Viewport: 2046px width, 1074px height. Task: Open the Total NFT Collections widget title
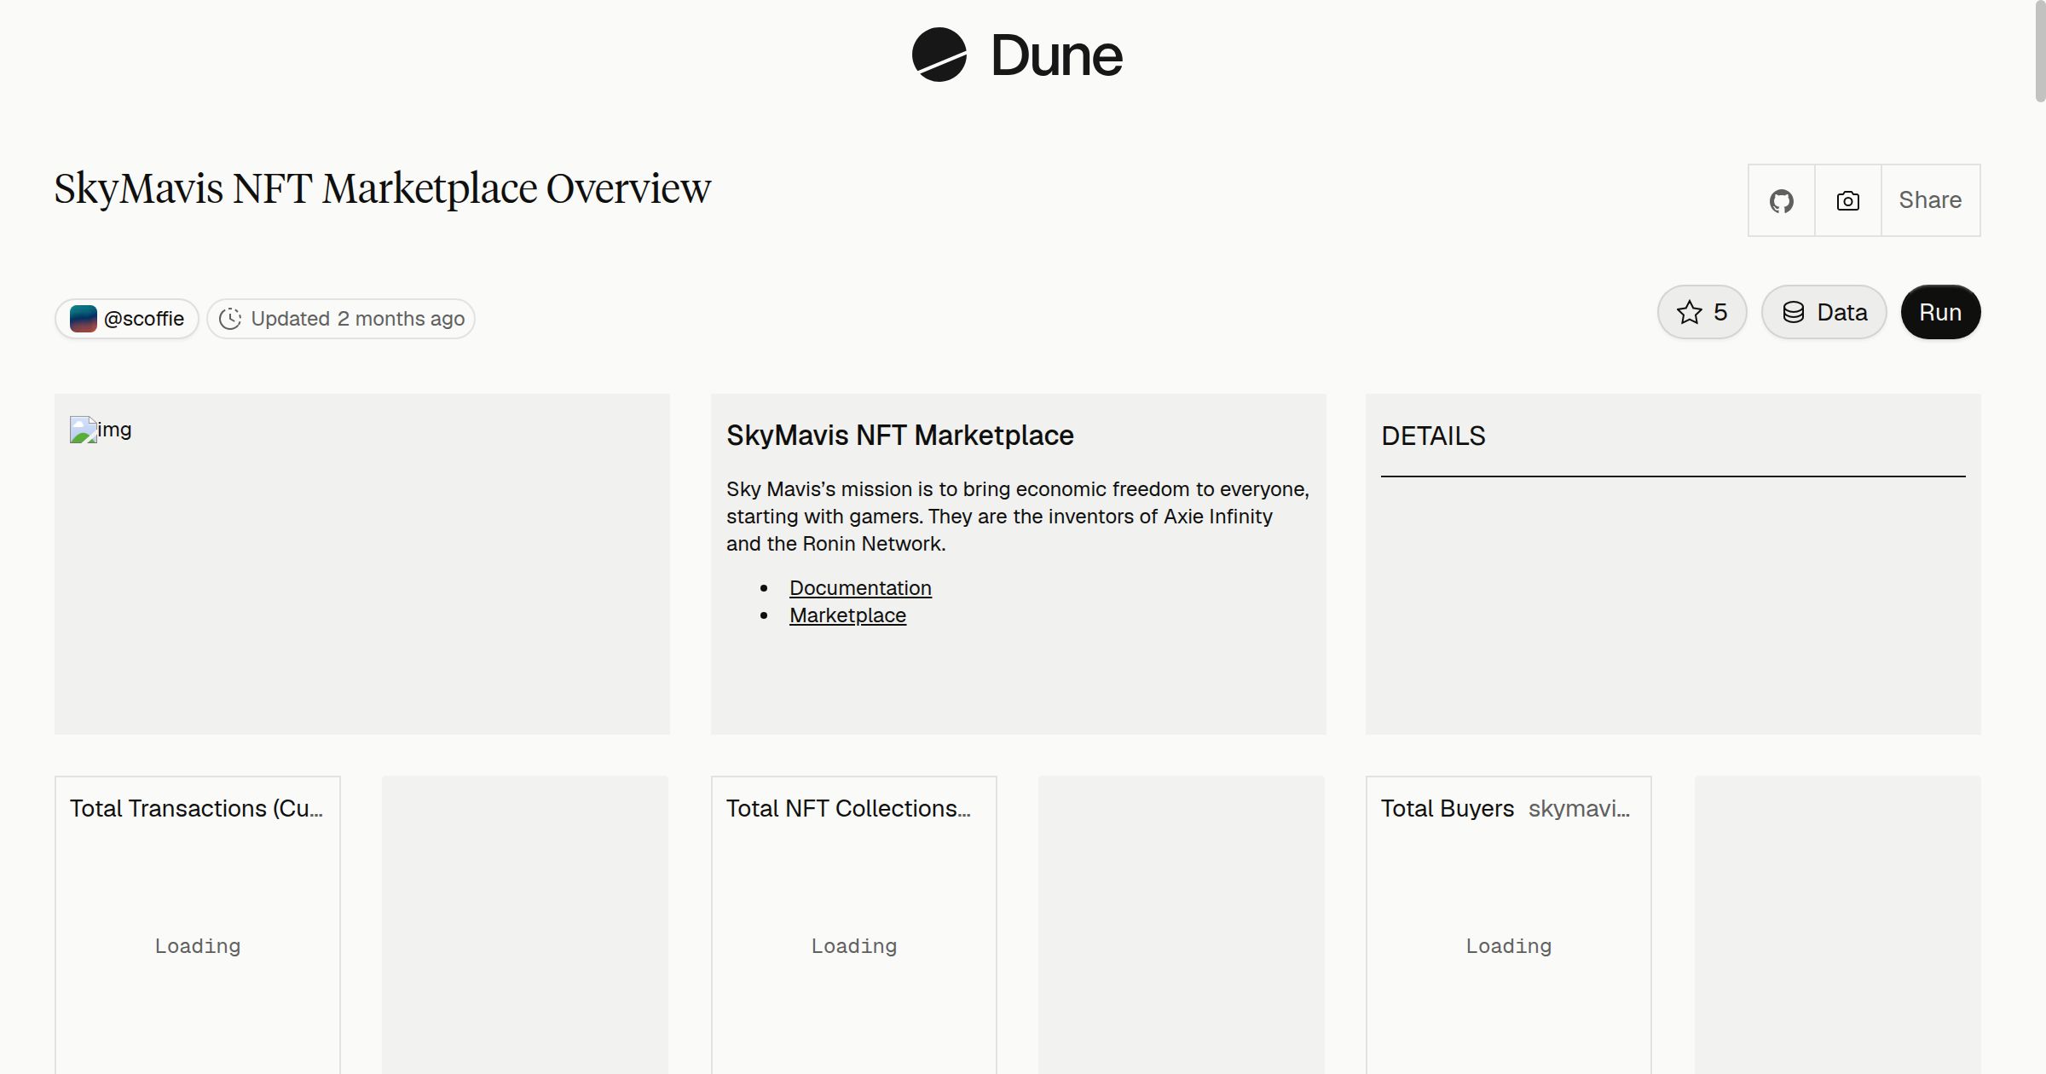coord(848,809)
